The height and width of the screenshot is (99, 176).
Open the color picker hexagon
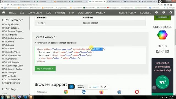point(162,35)
